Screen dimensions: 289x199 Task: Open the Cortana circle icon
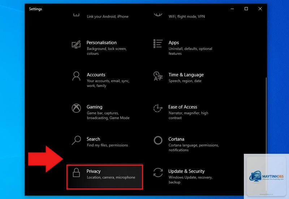(158, 140)
